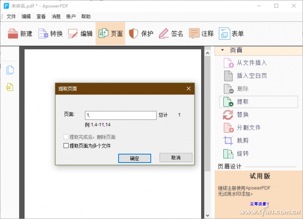The image size is (303, 219).
Task: Click the 提取 (Extract) page option
Action: click(x=259, y=102)
